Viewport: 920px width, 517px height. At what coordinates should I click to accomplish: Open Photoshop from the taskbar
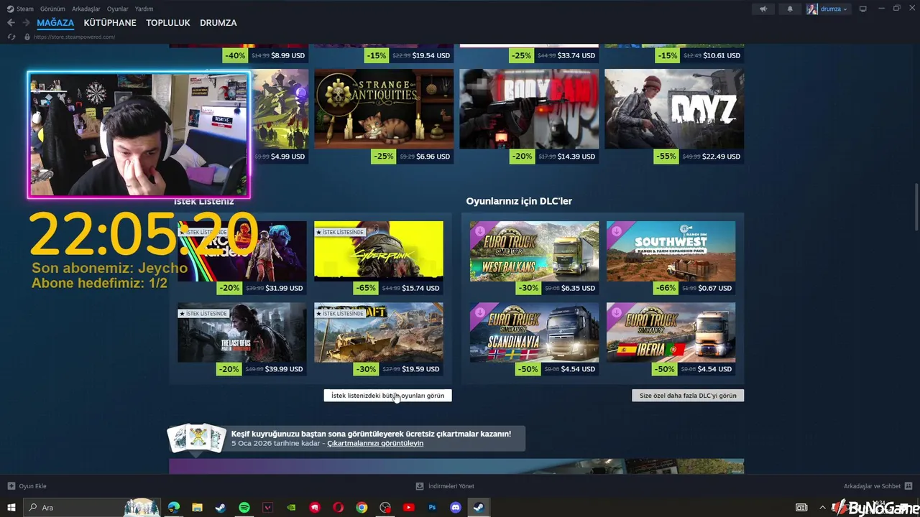(x=432, y=508)
